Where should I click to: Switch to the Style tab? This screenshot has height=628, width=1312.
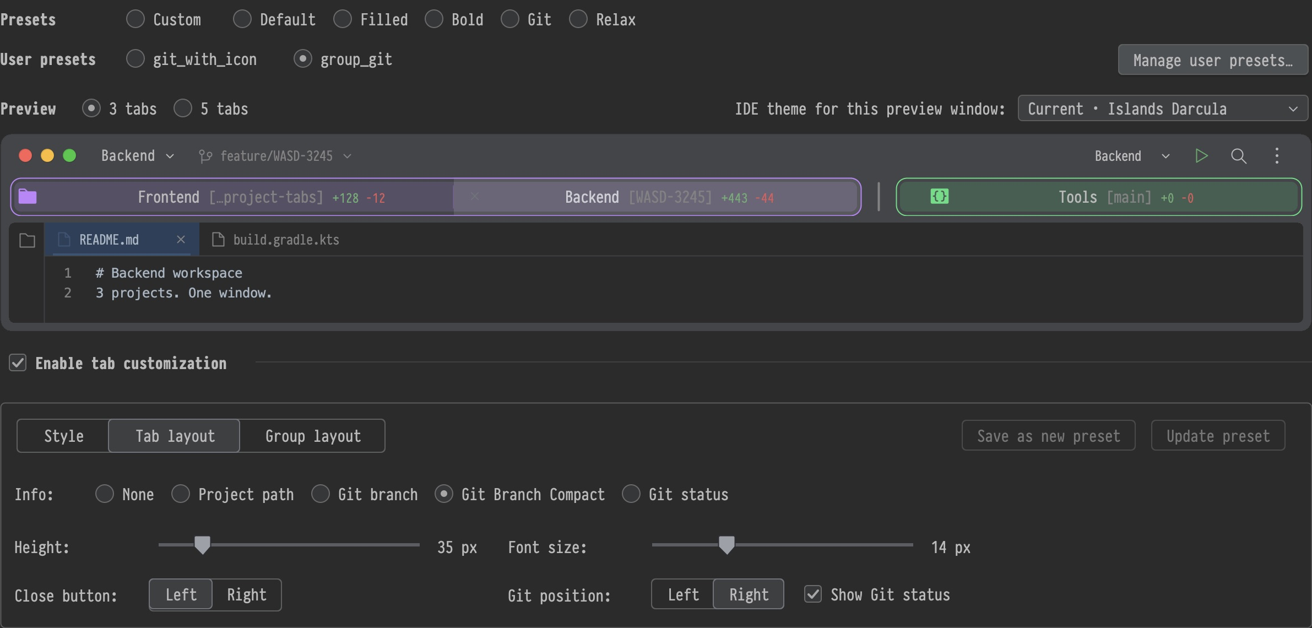tap(63, 436)
